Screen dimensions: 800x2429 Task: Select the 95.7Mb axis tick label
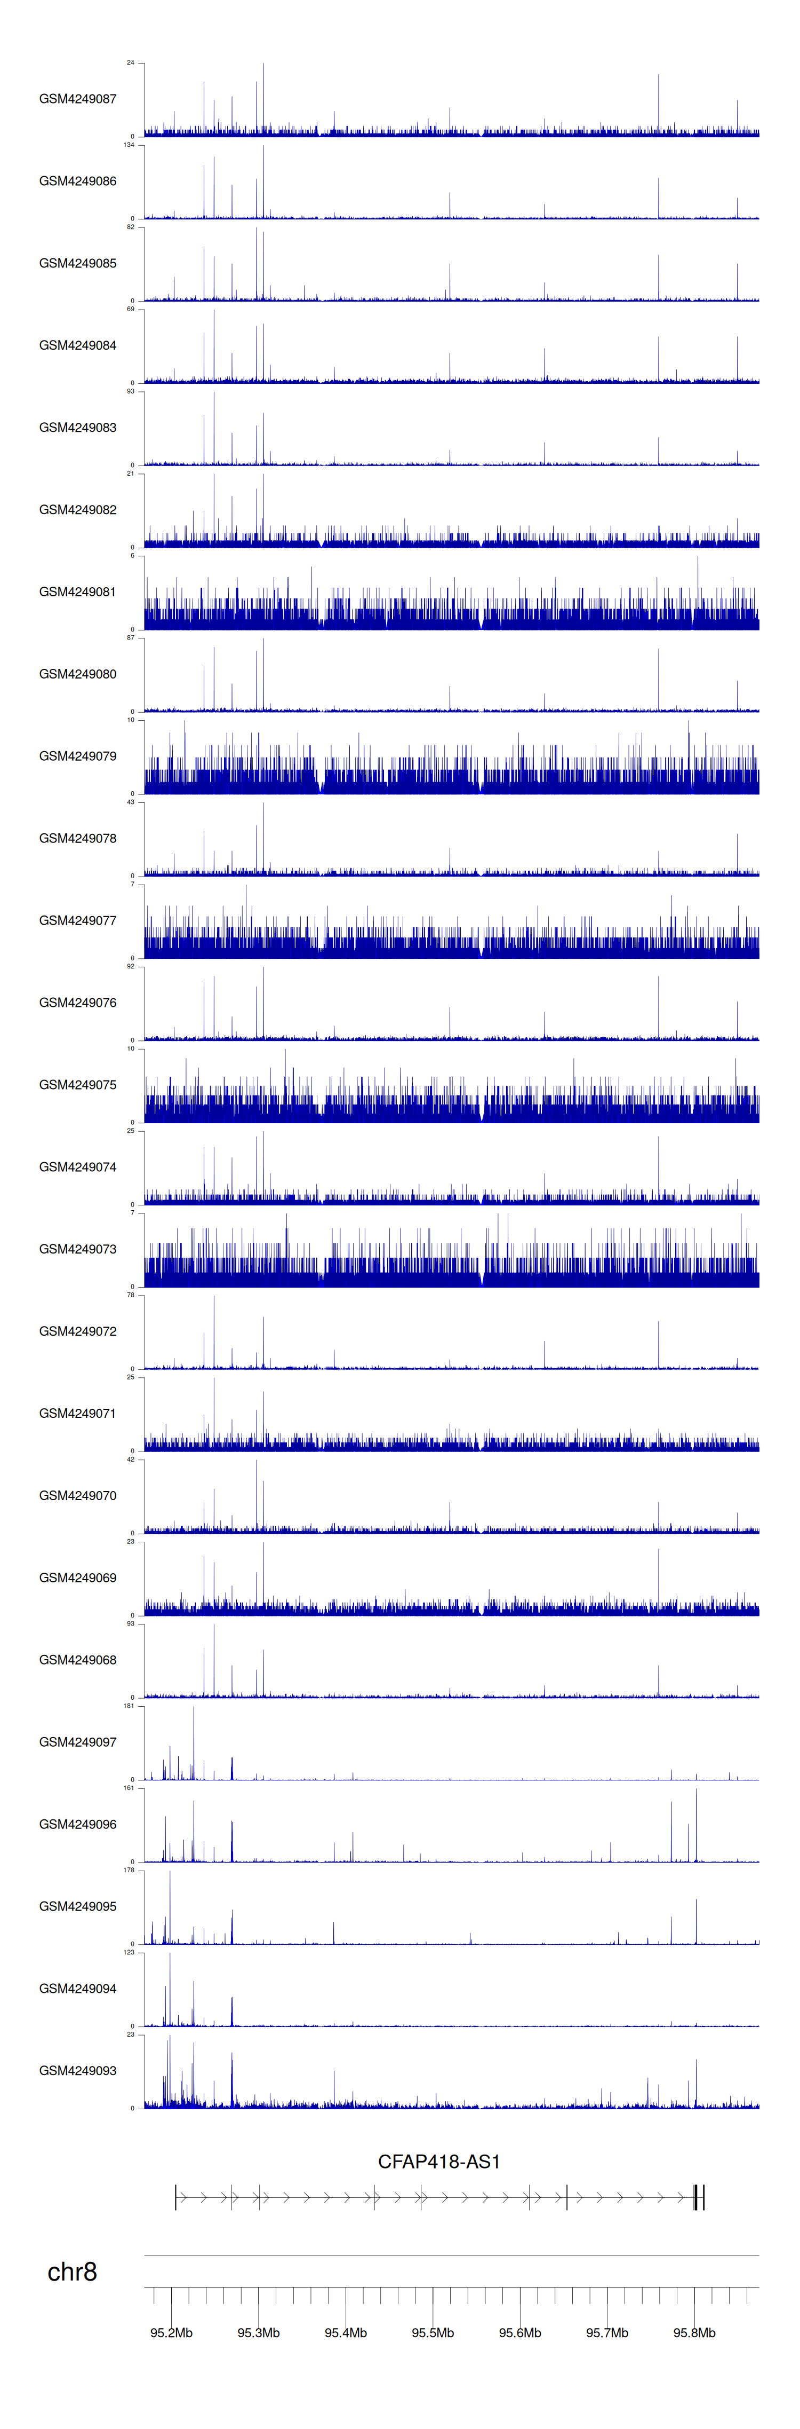click(x=607, y=2332)
